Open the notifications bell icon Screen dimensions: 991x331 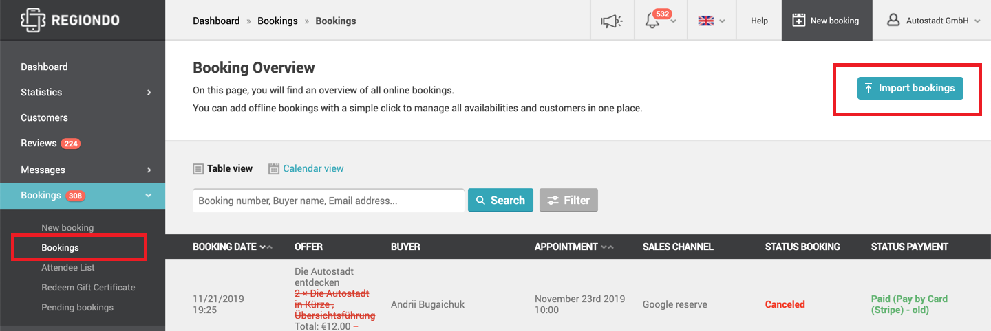(652, 21)
